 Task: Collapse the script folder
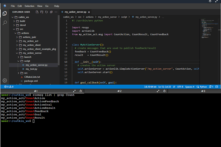coord(27,61)
